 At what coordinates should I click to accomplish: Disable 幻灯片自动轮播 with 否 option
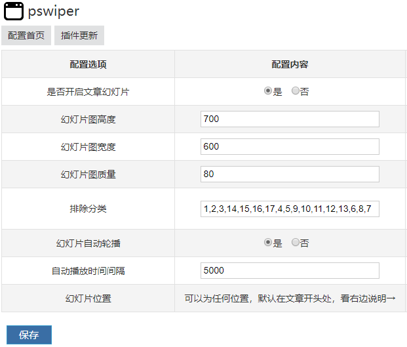[296, 243]
